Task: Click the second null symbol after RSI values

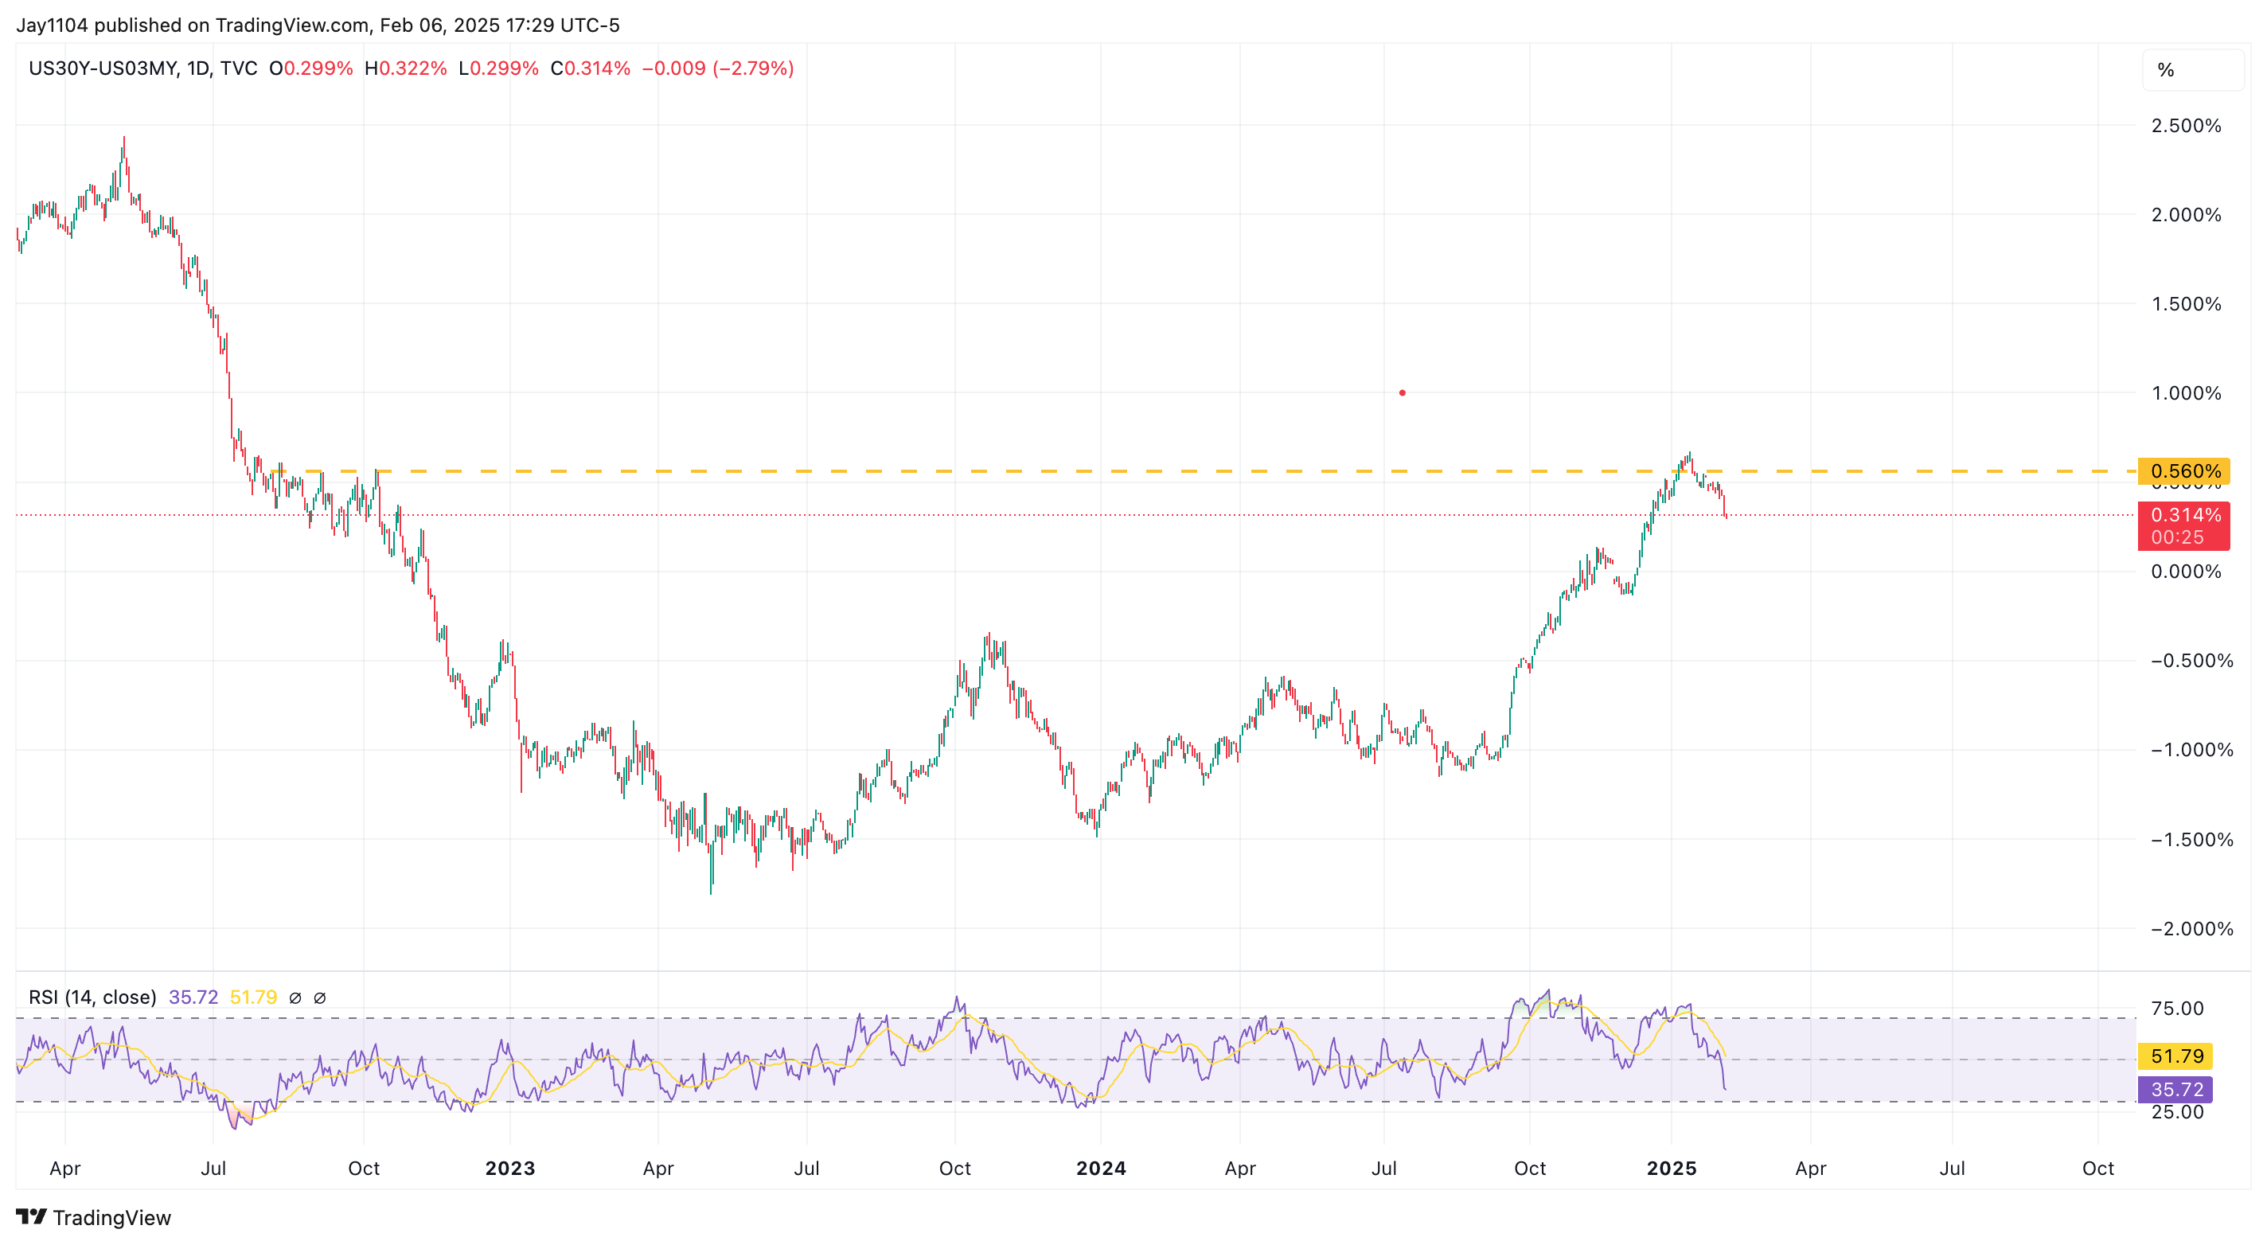Action: tap(320, 997)
